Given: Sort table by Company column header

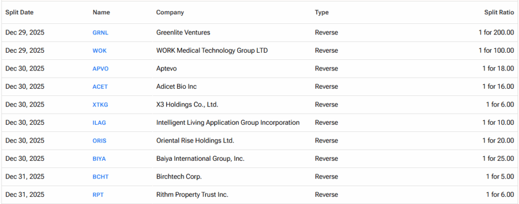Looking at the screenshot, I should point(170,12).
